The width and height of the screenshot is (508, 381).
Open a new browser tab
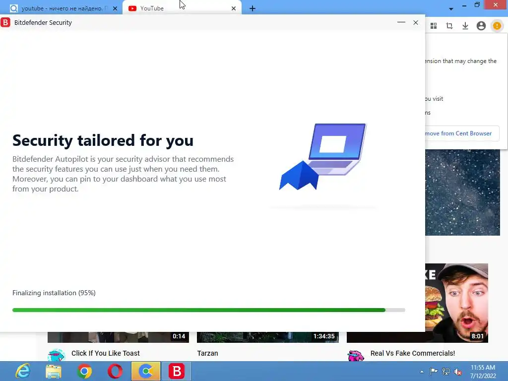point(253,8)
